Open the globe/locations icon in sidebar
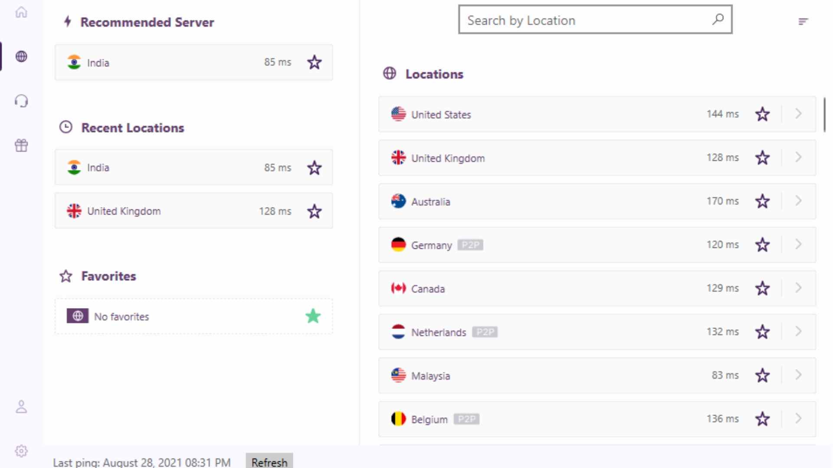Viewport: 833px width, 468px height. [21, 56]
